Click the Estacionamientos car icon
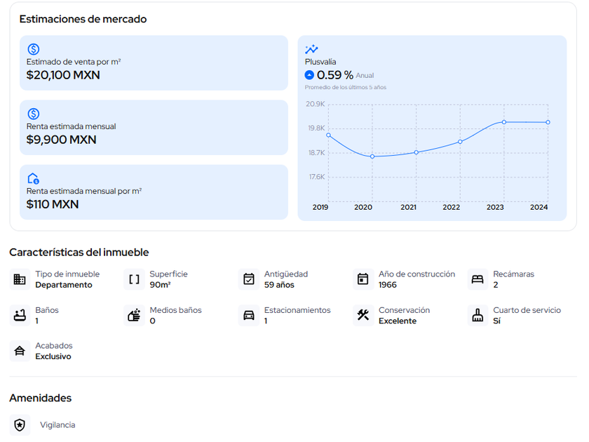The width and height of the screenshot is (589, 442). point(248,315)
